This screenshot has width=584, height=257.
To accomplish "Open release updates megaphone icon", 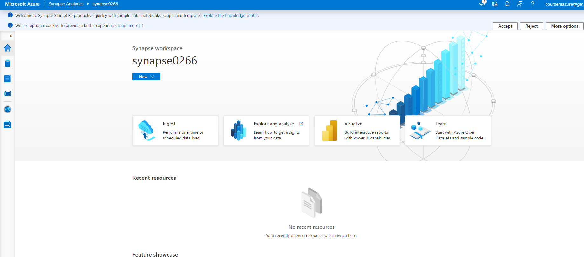I will click(x=482, y=4).
